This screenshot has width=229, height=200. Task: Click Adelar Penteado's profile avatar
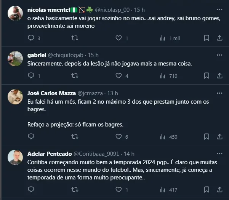point(16,157)
